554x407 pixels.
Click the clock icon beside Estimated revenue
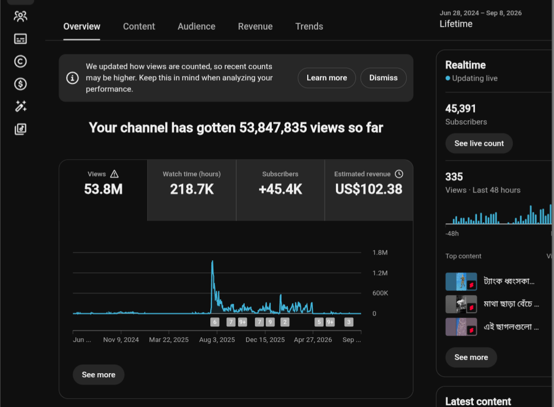point(399,174)
